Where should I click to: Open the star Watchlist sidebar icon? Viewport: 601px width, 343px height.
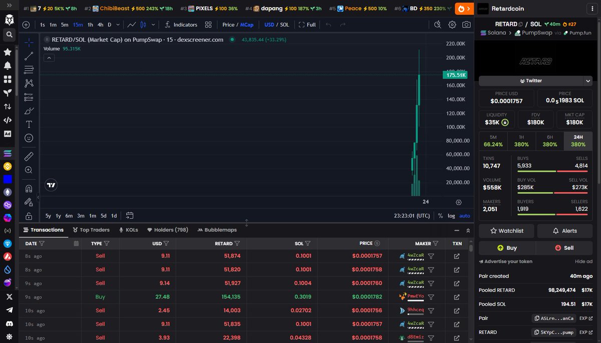[8, 52]
